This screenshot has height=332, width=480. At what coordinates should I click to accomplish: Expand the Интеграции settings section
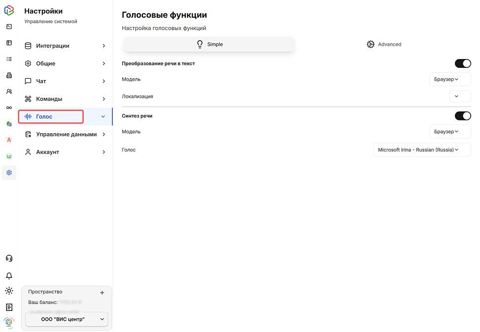coord(65,46)
